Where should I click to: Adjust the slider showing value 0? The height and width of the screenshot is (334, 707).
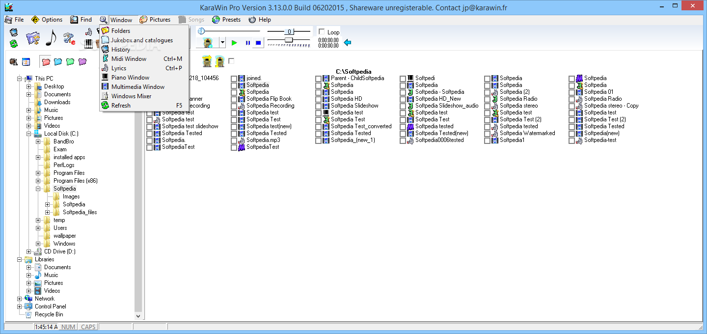289,31
